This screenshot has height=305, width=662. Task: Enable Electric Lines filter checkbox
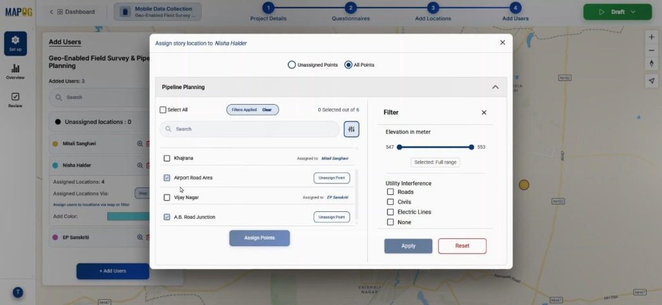coord(390,212)
